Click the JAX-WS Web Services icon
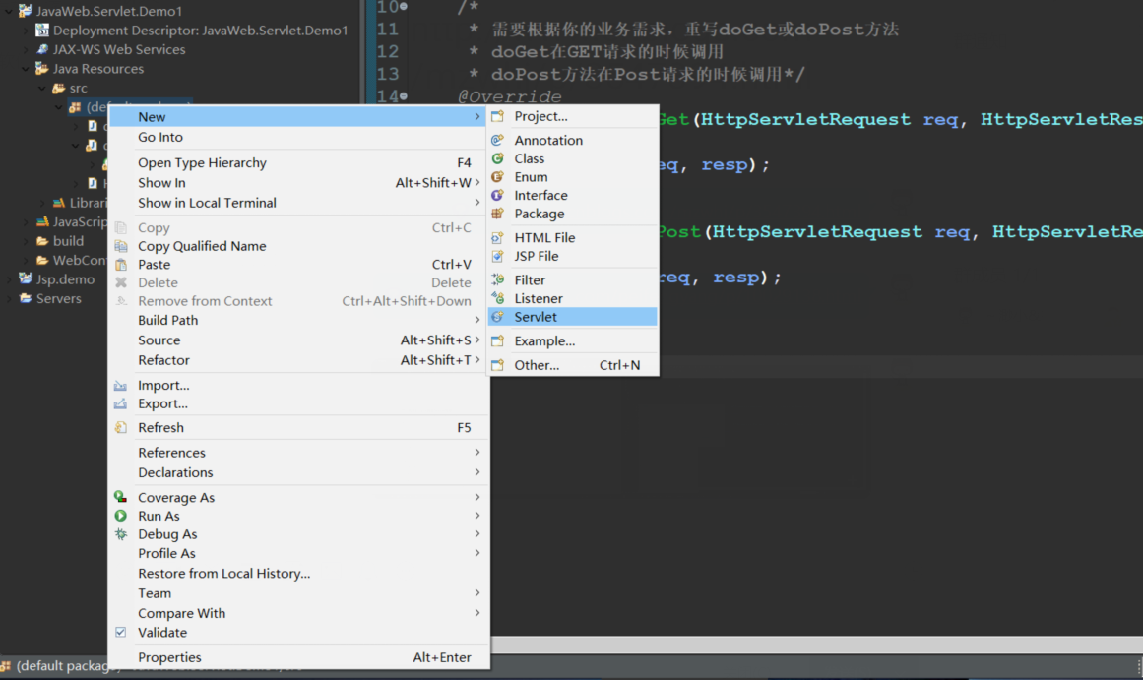This screenshot has height=680, width=1143. [42, 49]
